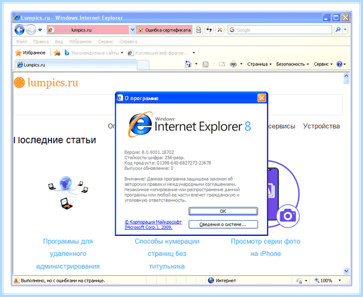Click the Home page house icon

click(188, 64)
